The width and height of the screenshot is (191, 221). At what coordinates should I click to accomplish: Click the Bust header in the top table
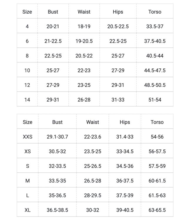pyautogui.click(x=53, y=12)
